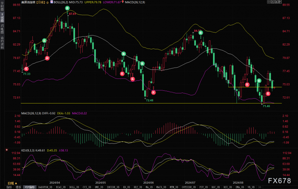298x189 pixels.
Task: Switch to 分时图 view in left sidebar
Action: coord(2,6)
